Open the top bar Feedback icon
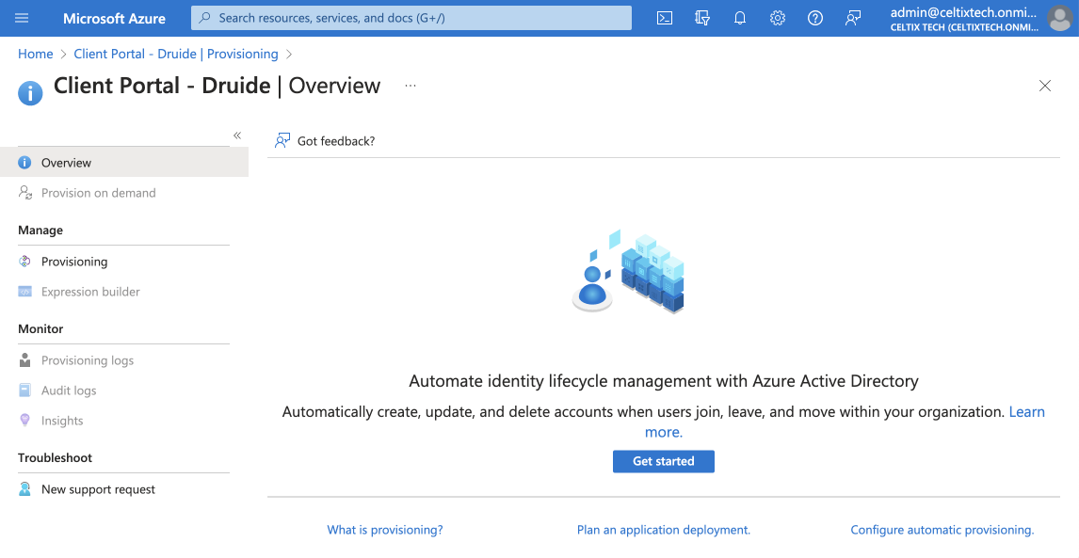Image resolution: width=1079 pixels, height=558 pixels. pyautogui.click(x=853, y=18)
